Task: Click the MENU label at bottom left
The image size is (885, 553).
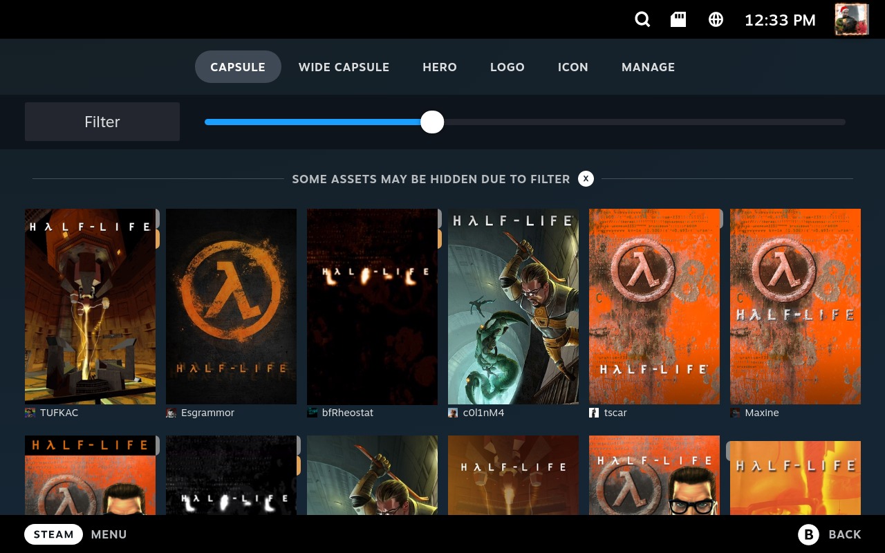Action: click(109, 534)
